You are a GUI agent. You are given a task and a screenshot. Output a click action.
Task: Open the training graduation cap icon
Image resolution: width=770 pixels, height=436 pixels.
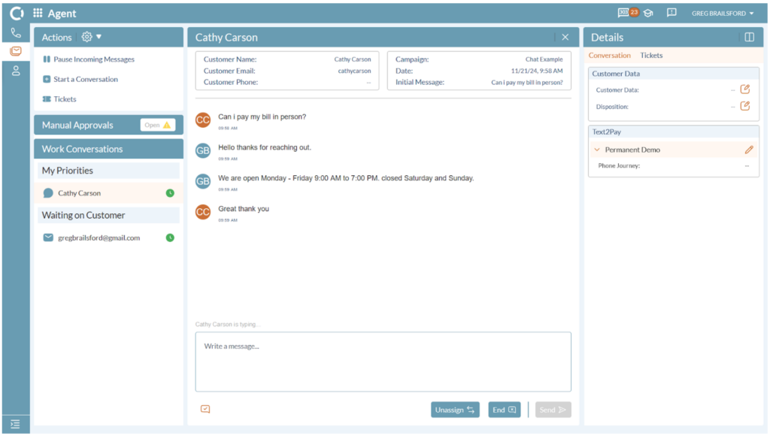648,14
